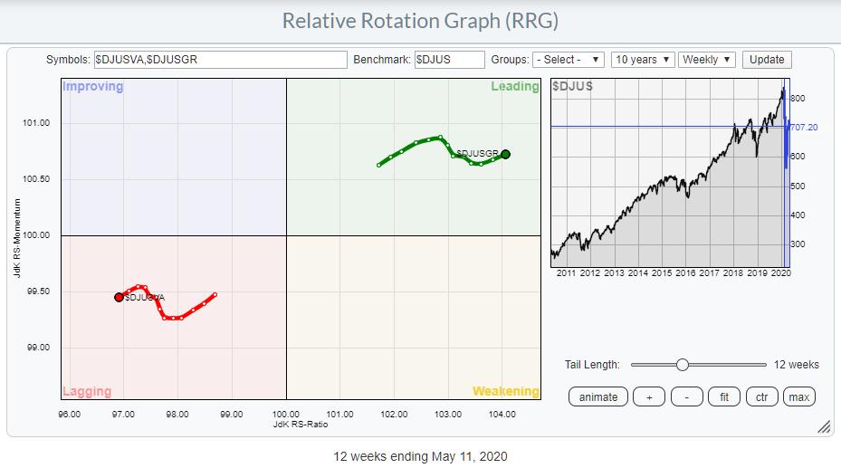
Task: Focus the Symbols input field
Action: (220, 60)
